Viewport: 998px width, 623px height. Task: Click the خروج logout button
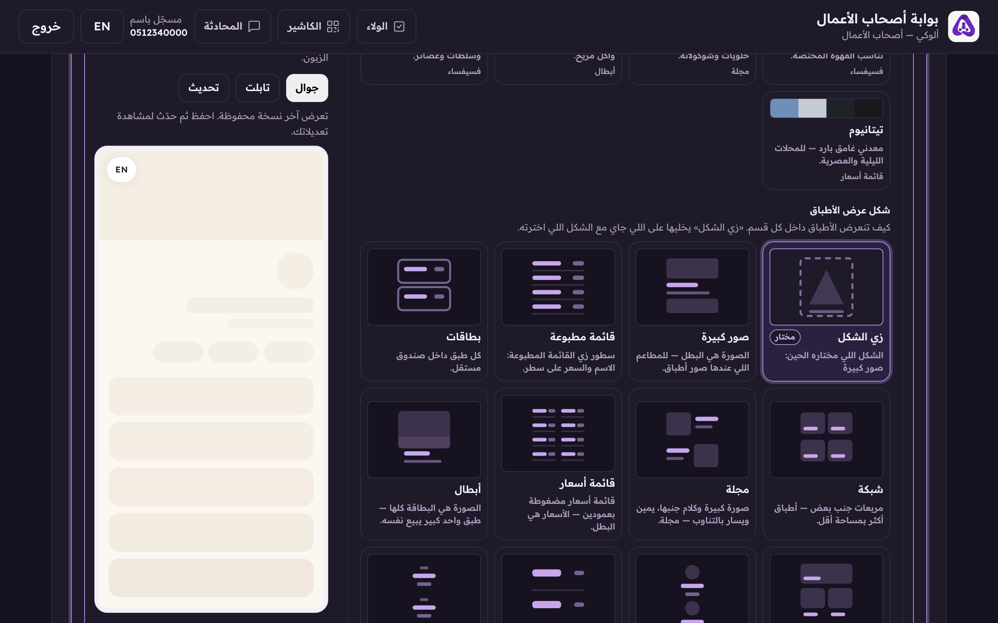[46, 26]
